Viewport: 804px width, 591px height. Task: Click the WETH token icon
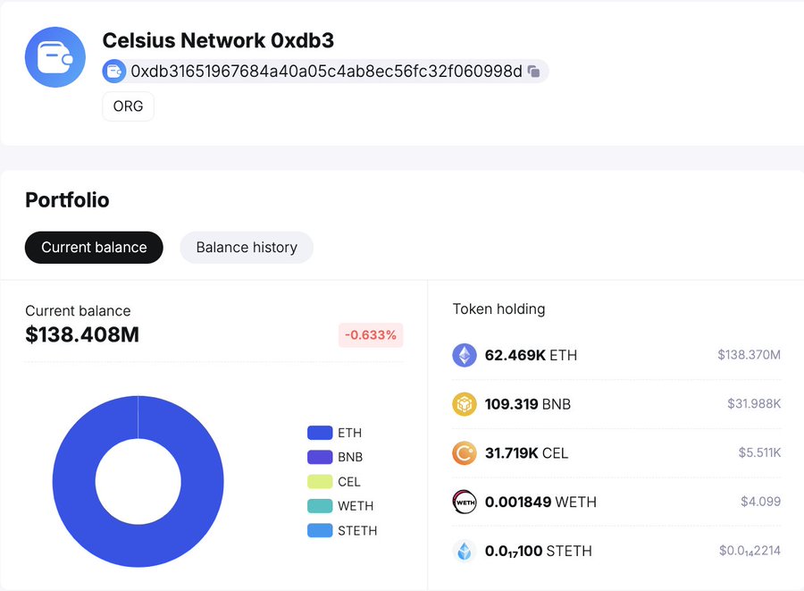coord(465,502)
